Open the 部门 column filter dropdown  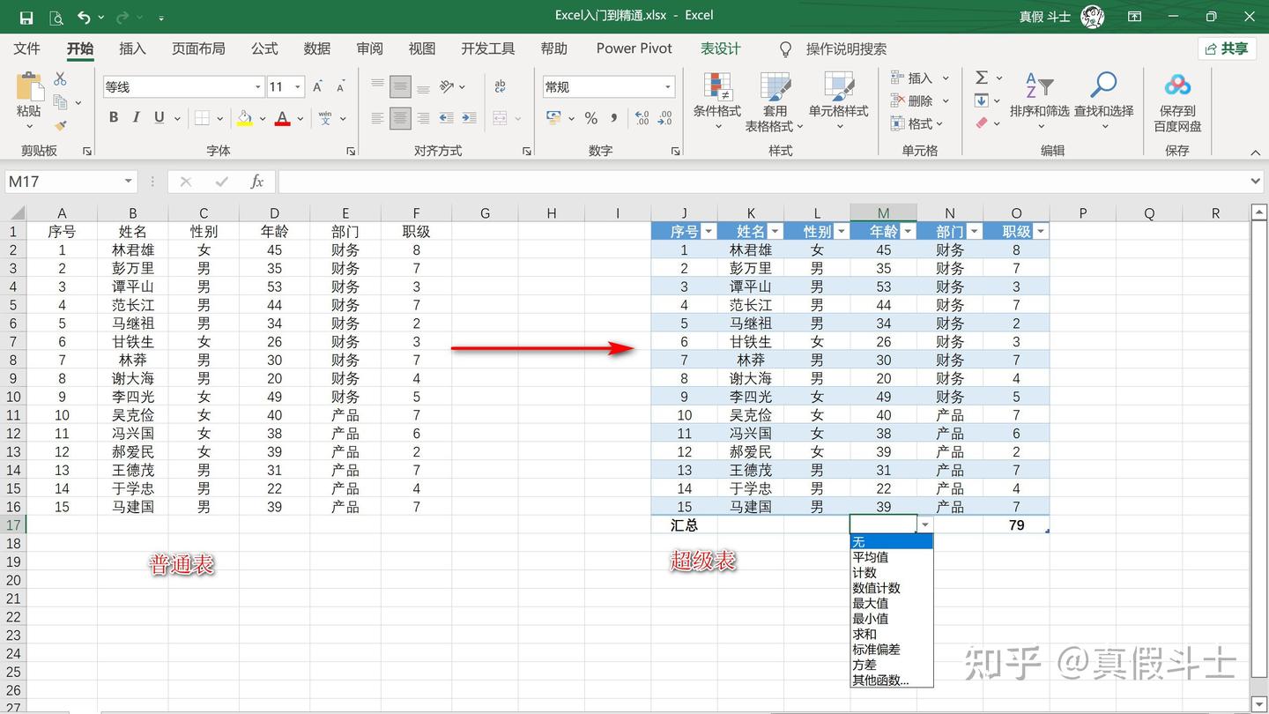(x=974, y=232)
